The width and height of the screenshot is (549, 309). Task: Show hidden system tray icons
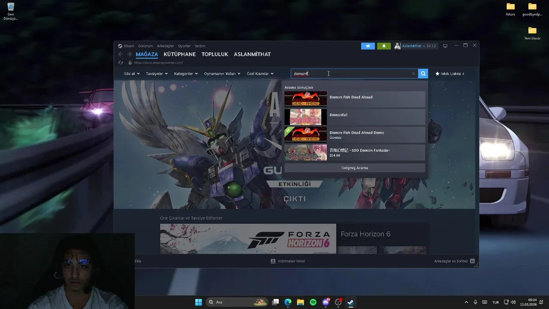coord(466,302)
